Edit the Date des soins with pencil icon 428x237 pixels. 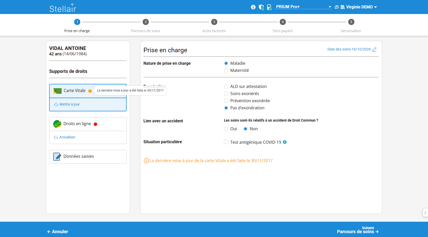[x=374, y=49]
